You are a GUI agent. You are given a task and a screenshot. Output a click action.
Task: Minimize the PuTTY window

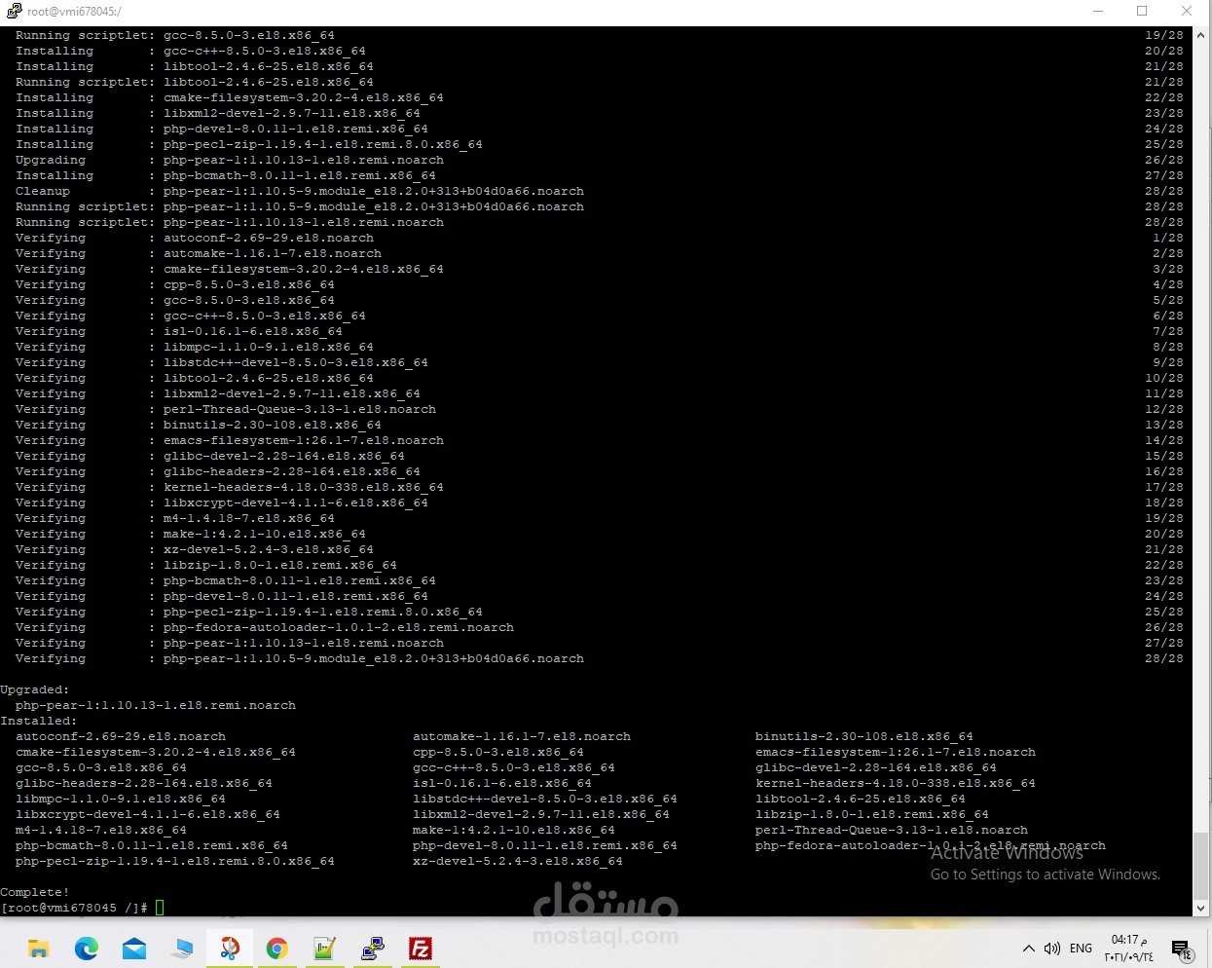1098,11
